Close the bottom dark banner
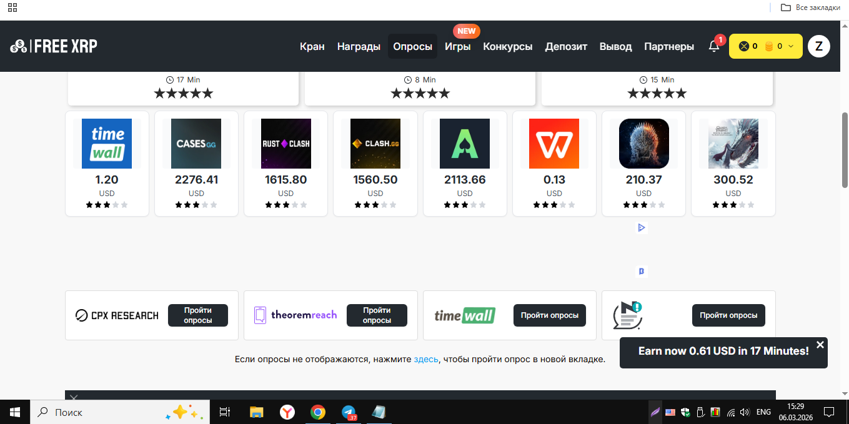The width and height of the screenshot is (849, 424). click(x=74, y=398)
